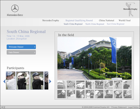Image resolution: width=140 pixels, height=109 pixels.
Task: View the silver car thumbnail
Action: 80,85
